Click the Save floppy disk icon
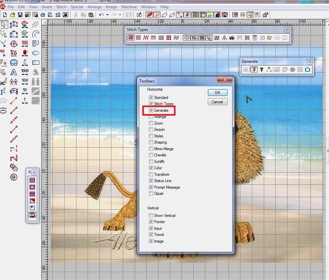This screenshot has height=280, width=329. coord(20,15)
